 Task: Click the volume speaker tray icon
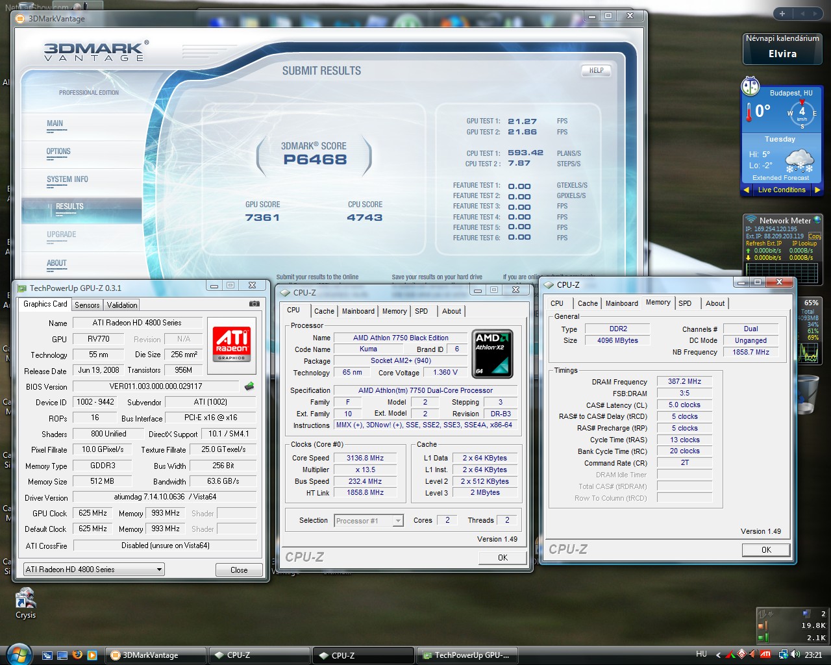click(x=796, y=655)
